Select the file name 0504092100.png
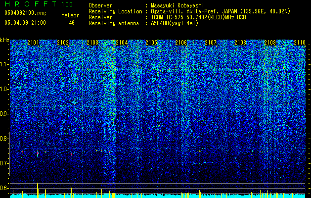The height and width of the screenshot is (198, 311). [x=25, y=13]
